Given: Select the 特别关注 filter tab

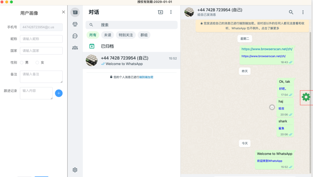Looking at the screenshot, I should 126,35.
